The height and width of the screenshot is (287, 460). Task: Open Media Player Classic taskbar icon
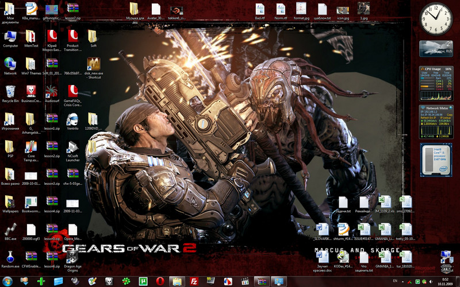coord(245,281)
